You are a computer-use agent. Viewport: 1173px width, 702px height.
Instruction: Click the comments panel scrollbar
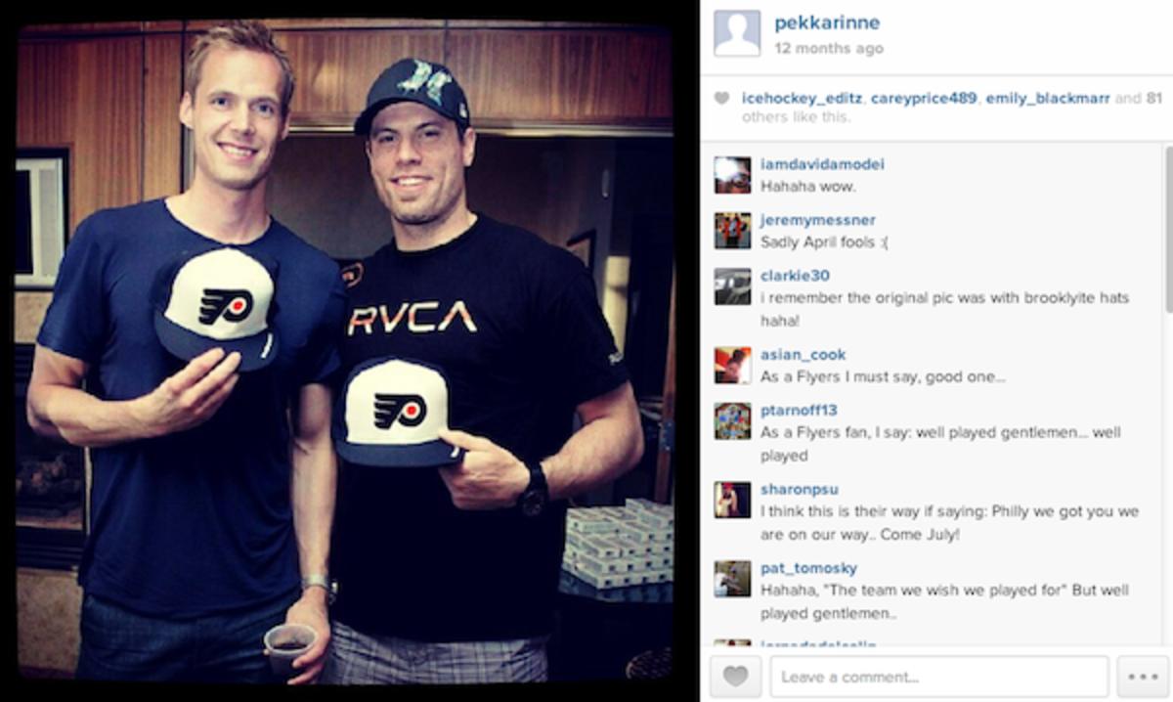click(1167, 230)
